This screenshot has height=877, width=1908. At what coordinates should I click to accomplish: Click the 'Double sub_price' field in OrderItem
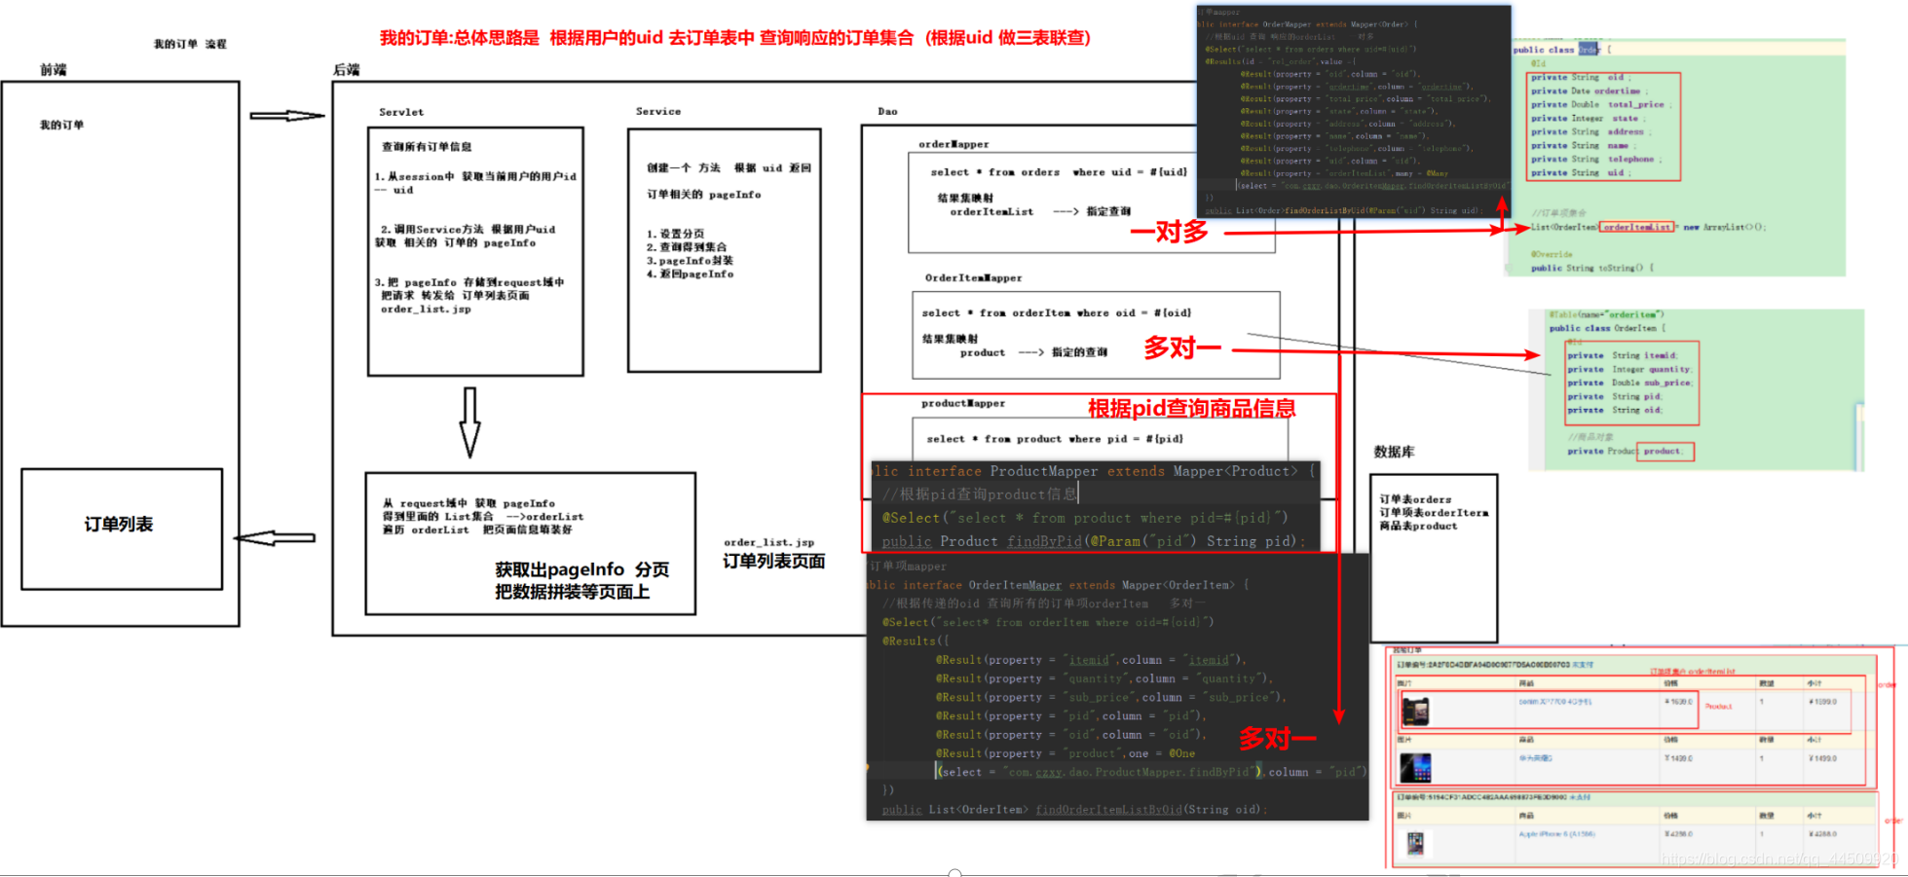1629,383
